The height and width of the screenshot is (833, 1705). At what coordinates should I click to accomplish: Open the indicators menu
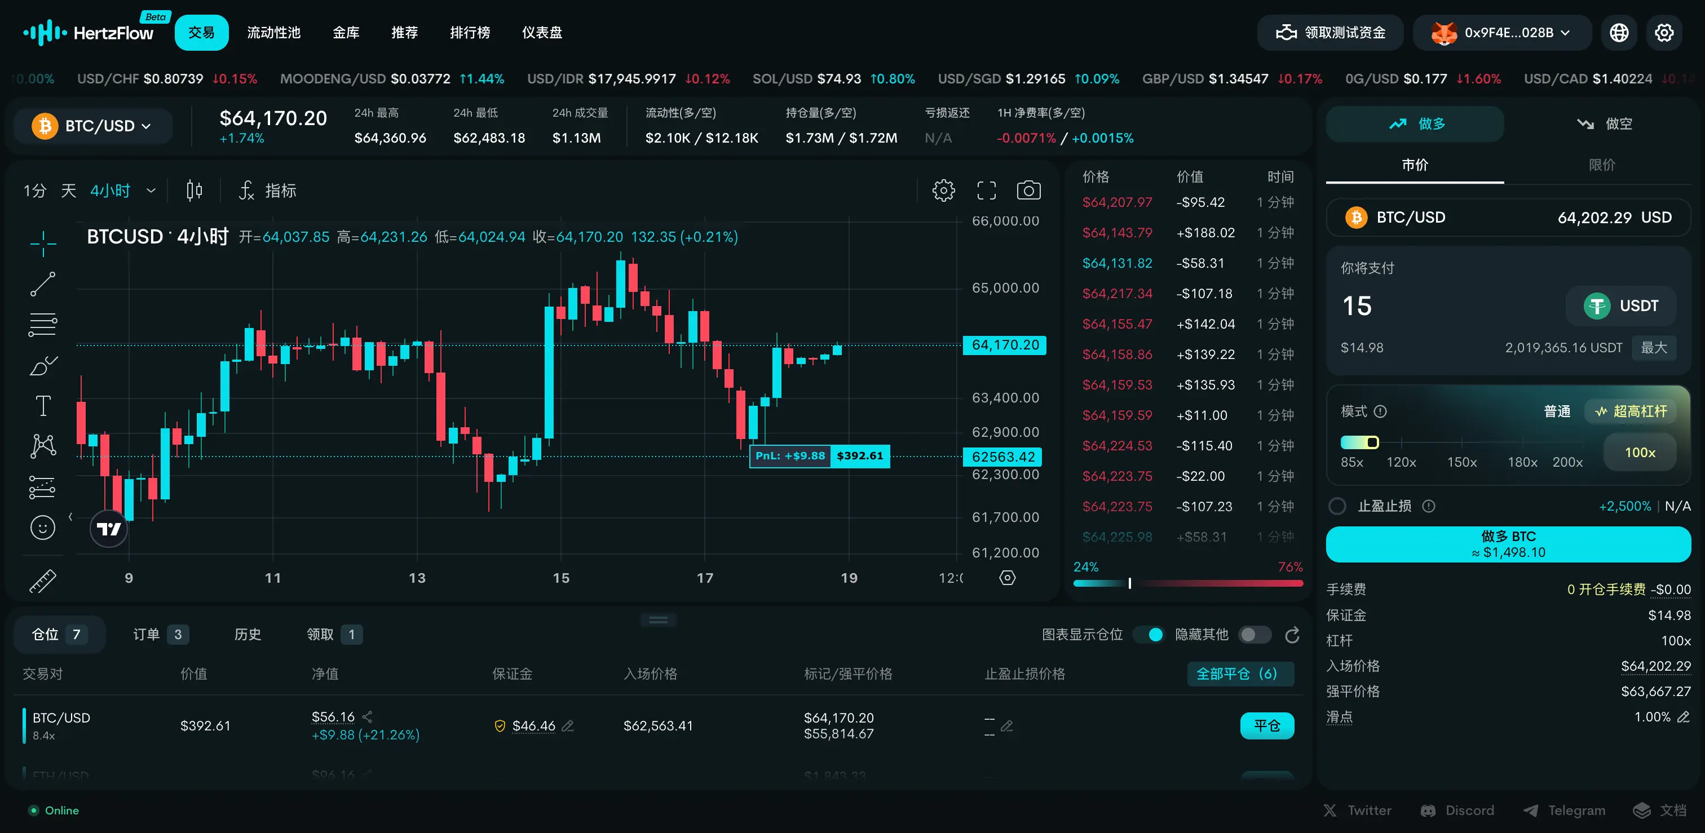(x=267, y=190)
